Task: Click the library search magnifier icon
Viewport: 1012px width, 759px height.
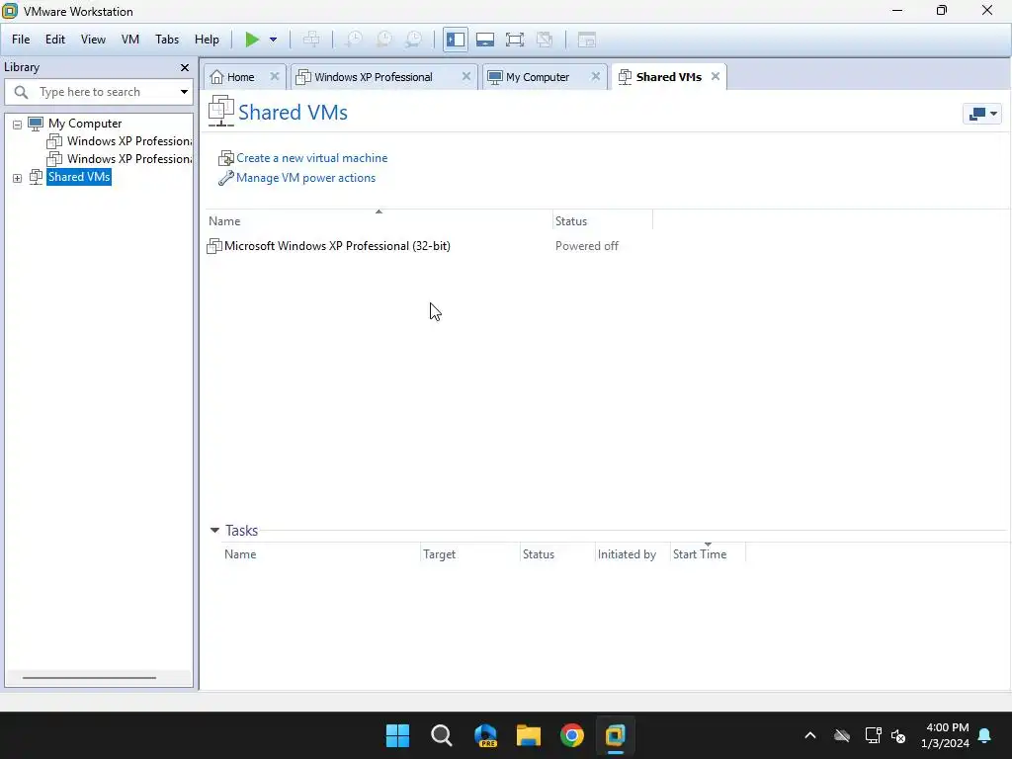Action: point(21,92)
